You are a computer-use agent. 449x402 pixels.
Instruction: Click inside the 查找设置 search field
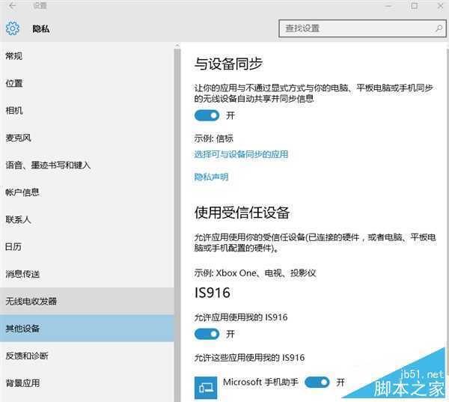coord(362,28)
